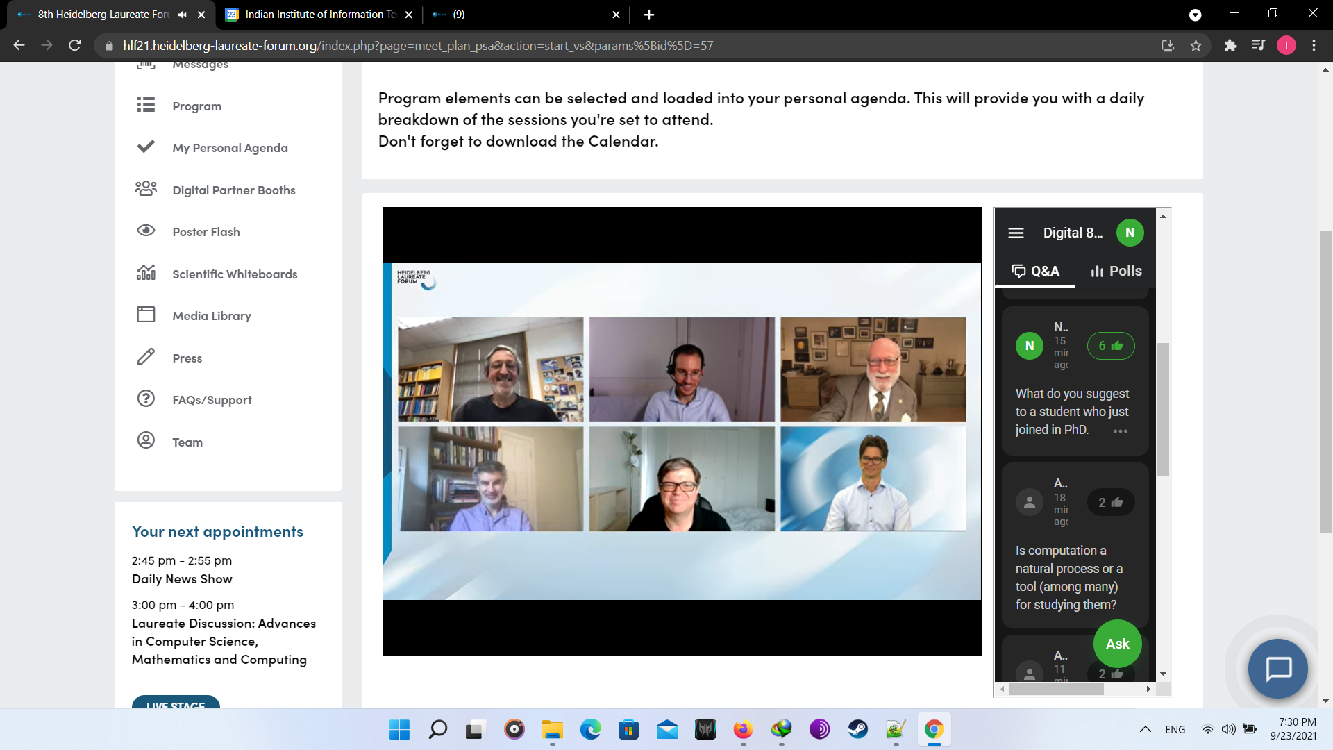Like the computation natural process question

coord(1110,502)
